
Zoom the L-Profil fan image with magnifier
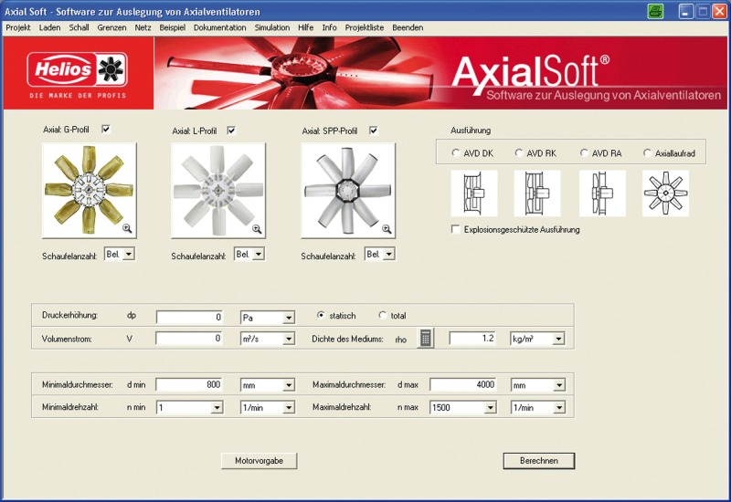coord(257,229)
